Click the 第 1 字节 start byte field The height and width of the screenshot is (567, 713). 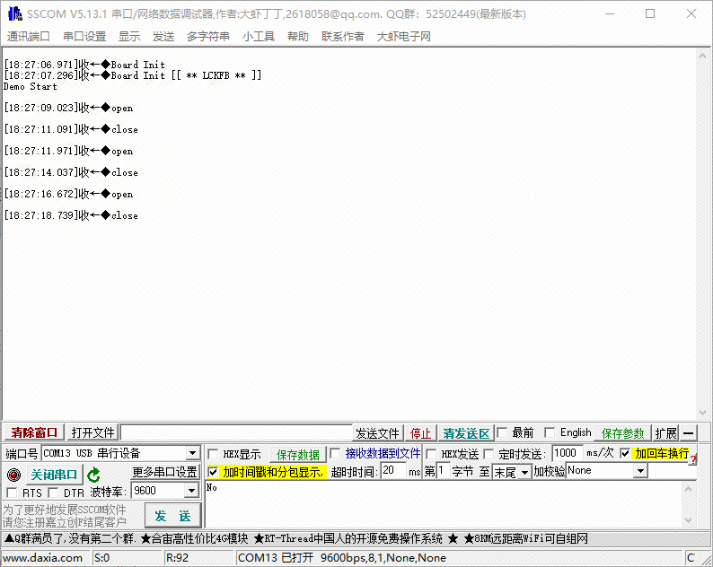pyautogui.click(x=443, y=470)
